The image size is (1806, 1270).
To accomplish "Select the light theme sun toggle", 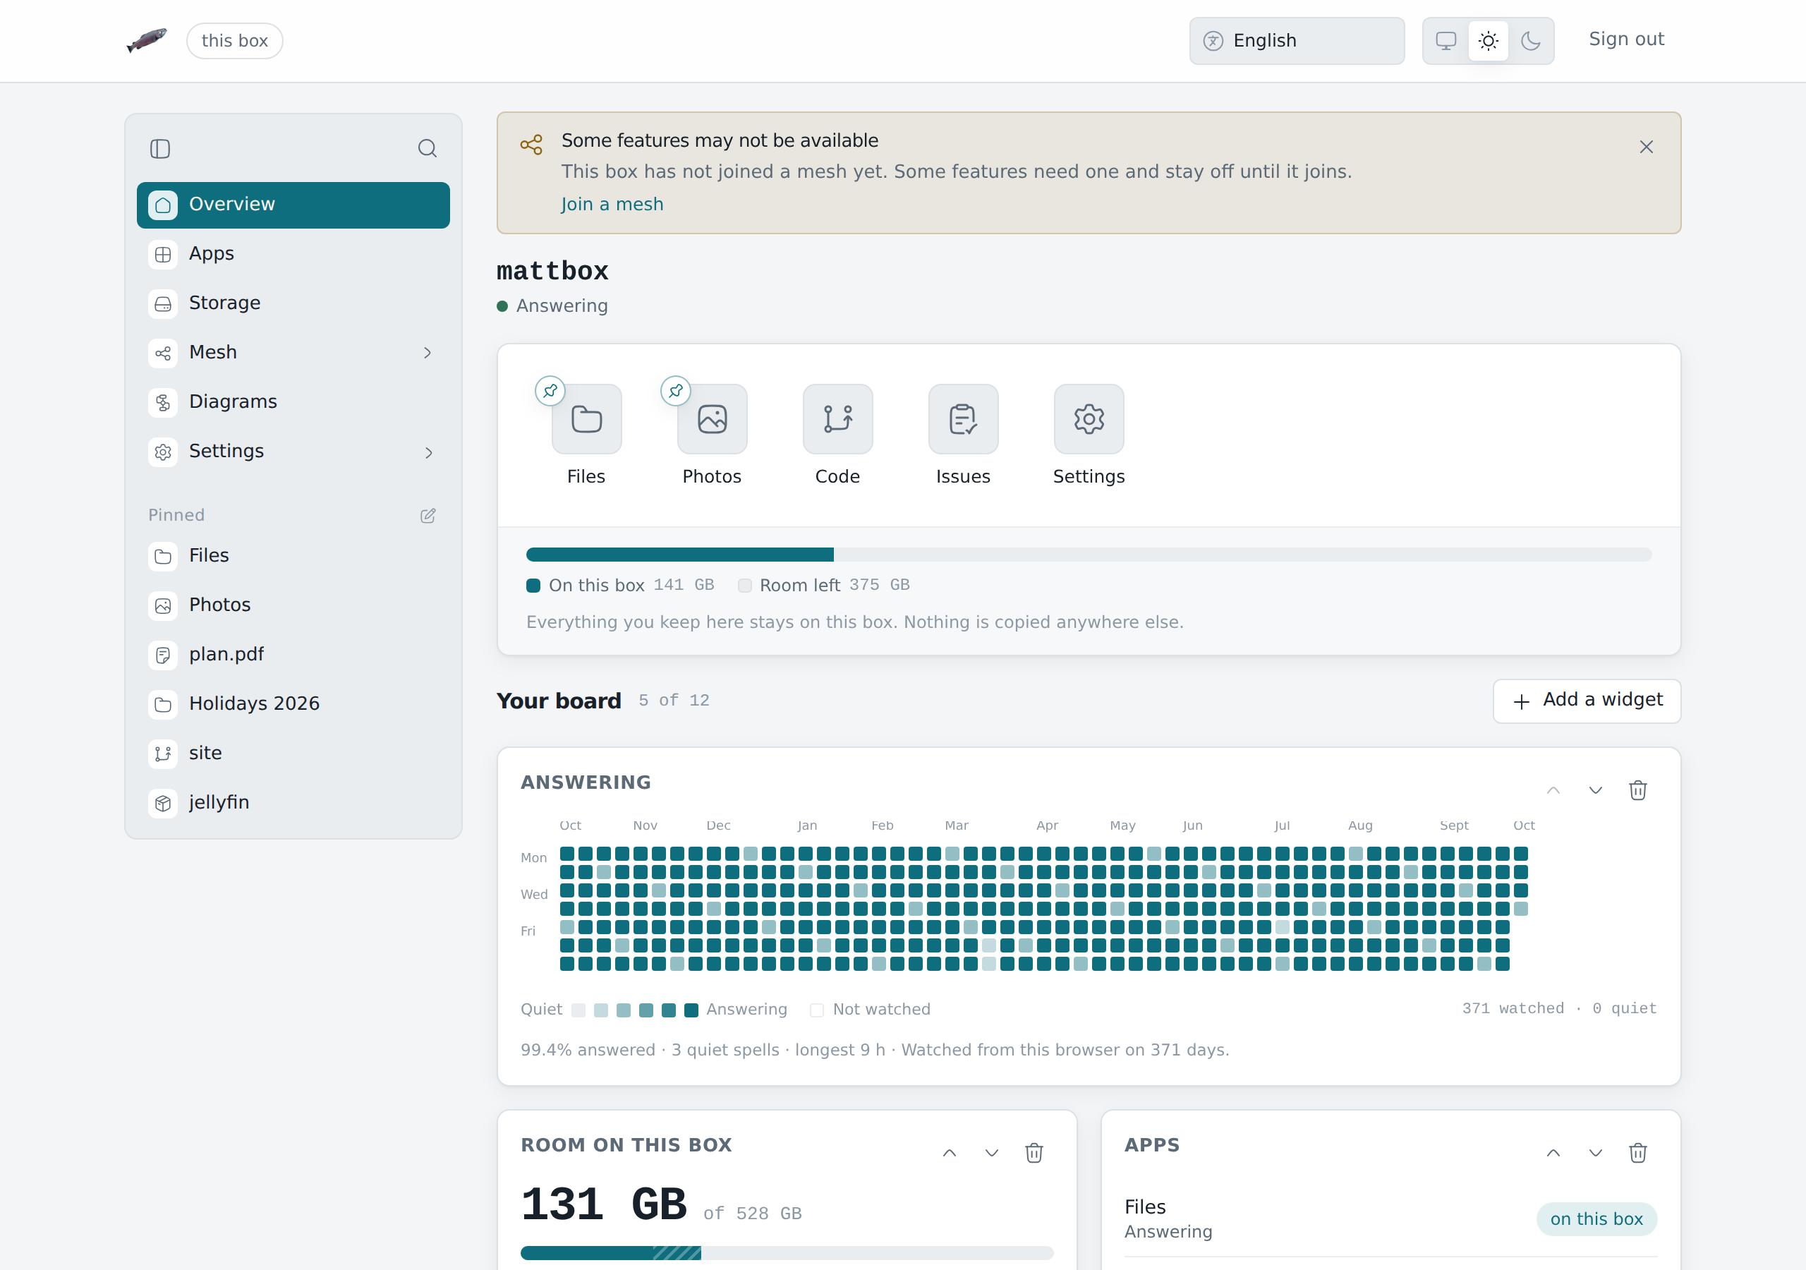I will 1489,41.
